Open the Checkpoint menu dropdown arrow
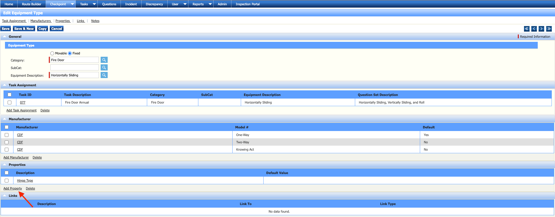Image resolution: width=555 pixels, height=217 pixels. click(x=72, y=4)
